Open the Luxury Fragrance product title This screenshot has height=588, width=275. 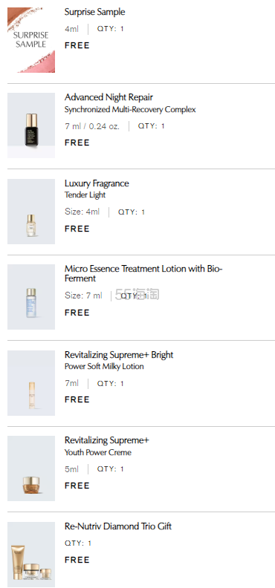97,183
